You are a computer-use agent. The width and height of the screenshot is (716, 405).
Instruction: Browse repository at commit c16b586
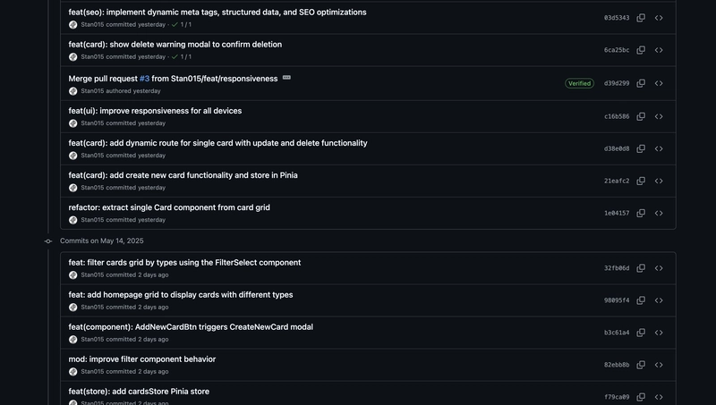point(659,117)
